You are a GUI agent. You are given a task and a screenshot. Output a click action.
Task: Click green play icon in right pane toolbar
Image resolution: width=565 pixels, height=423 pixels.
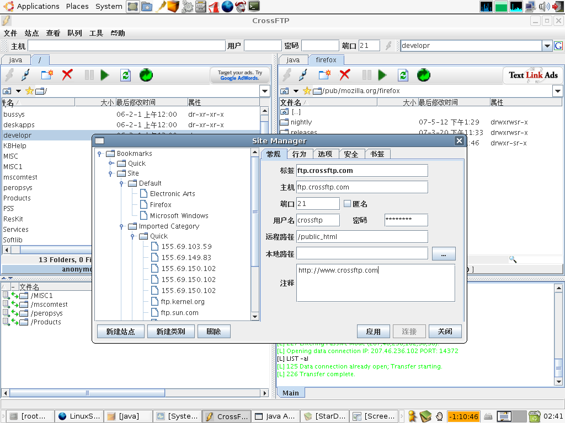point(382,75)
